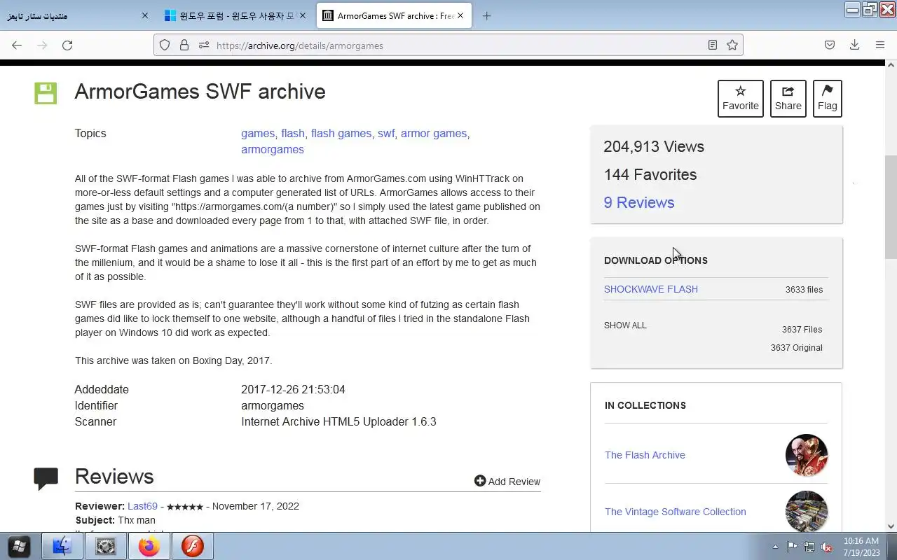Image resolution: width=897 pixels, height=560 pixels.
Task: Click '204,913 Views' statistic text
Action: click(x=654, y=146)
